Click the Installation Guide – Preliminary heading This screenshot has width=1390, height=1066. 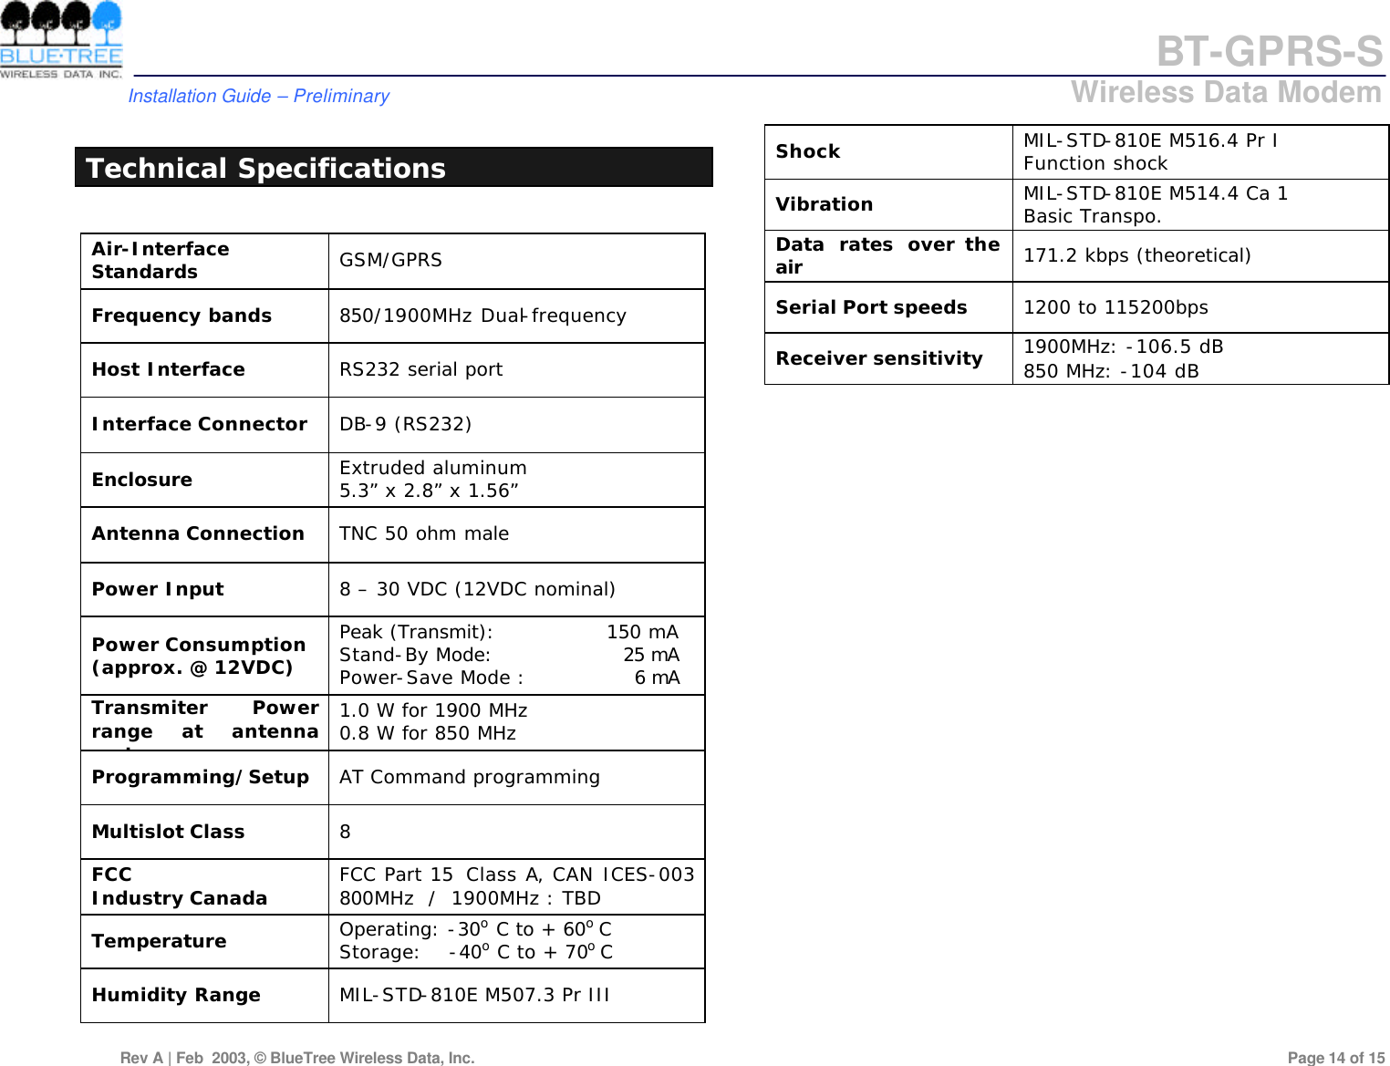257,96
